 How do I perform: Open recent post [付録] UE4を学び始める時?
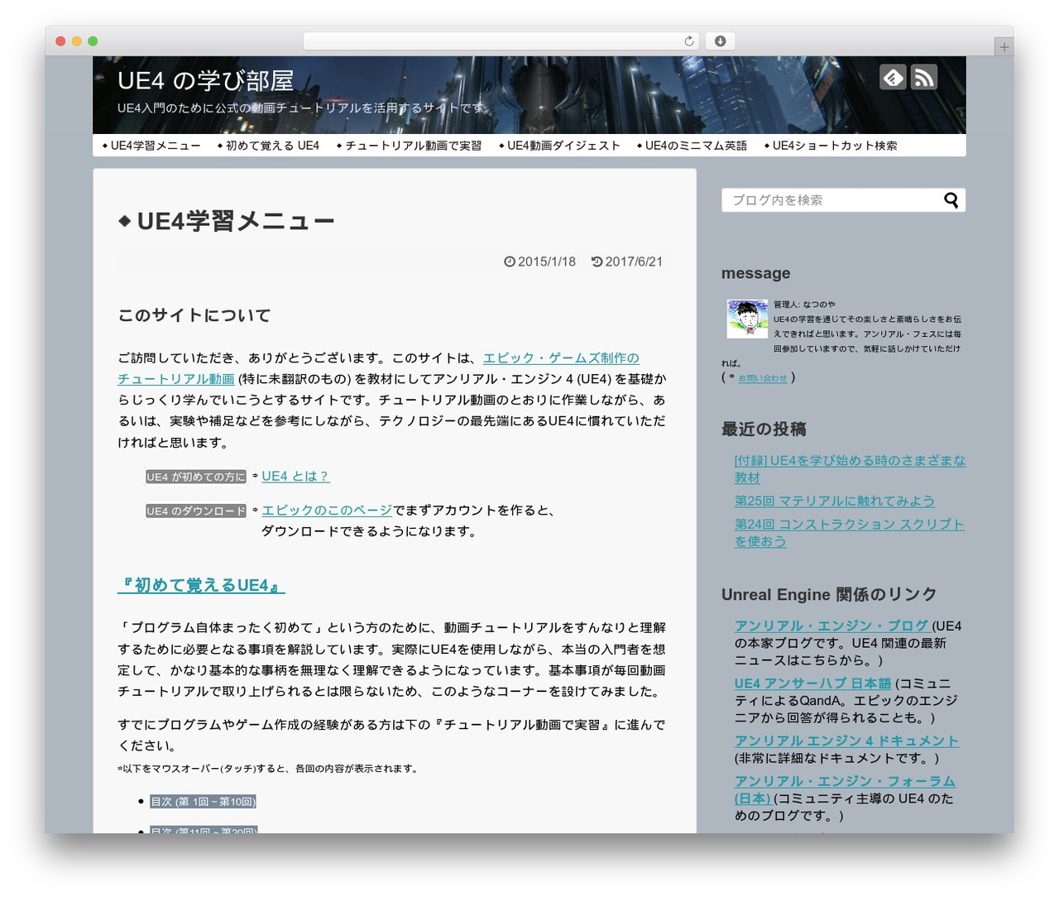(850, 469)
